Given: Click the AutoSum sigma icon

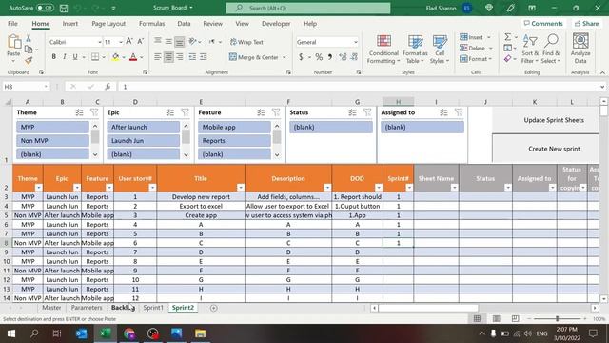Looking at the screenshot, I should pyautogui.click(x=507, y=37).
